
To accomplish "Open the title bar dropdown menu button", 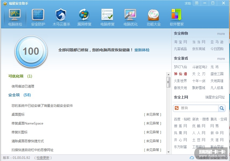I will tap(197, 3).
